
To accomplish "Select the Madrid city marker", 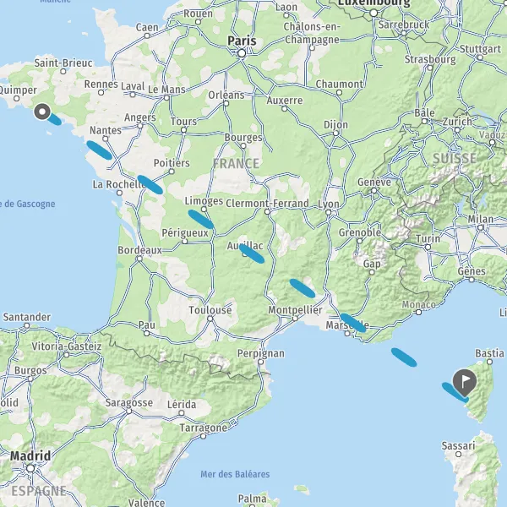I will click(x=30, y=468).
